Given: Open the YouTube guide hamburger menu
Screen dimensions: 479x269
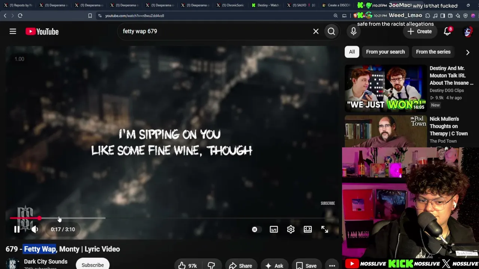Looking at the screenshot, I should 13,31.
